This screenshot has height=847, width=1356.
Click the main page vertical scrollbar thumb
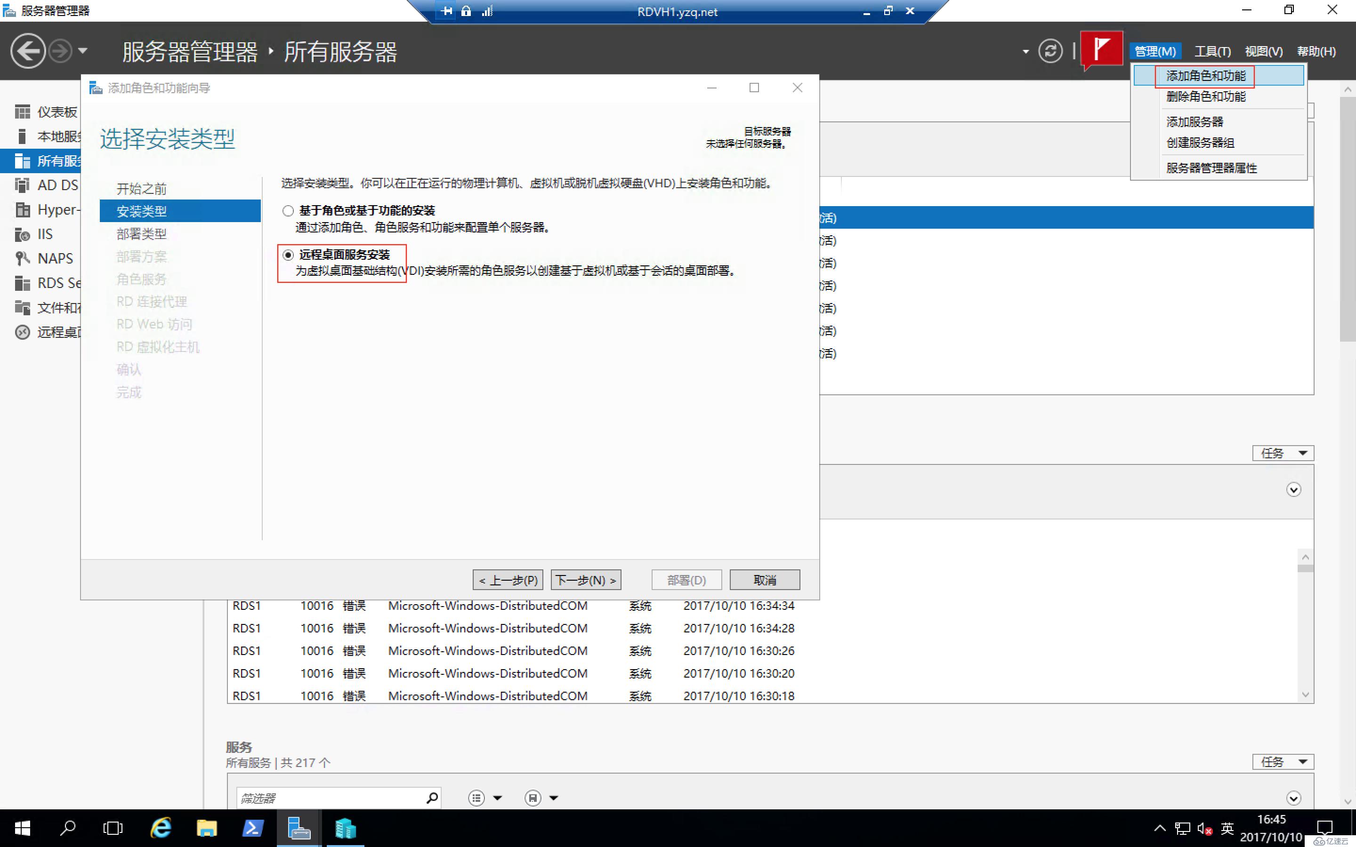click(1348, 218)
